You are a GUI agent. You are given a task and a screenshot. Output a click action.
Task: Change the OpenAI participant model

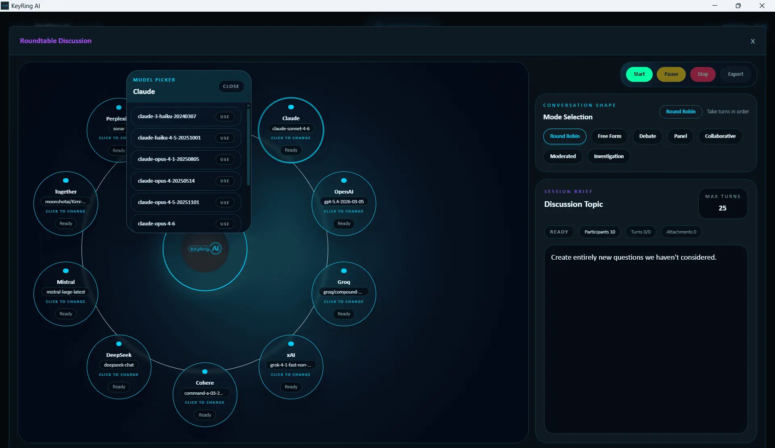pyautogui.click(x=344, y=211)
